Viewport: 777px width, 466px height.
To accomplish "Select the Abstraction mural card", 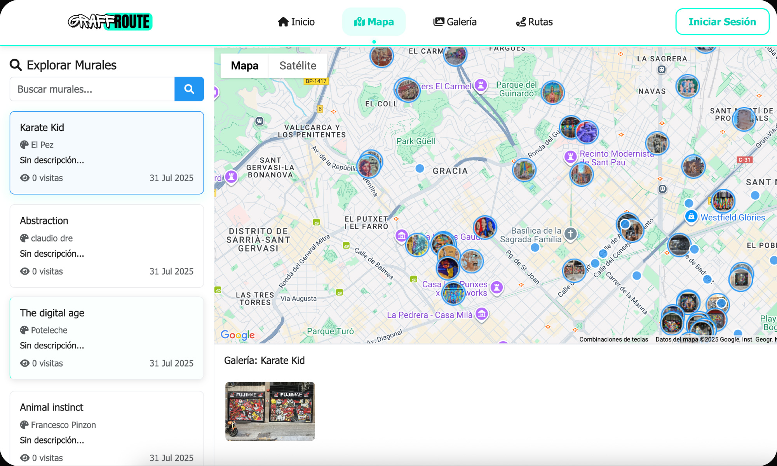I will (x=106, y=246).
